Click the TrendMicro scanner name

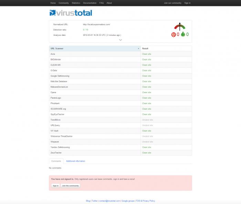[55, 120]
